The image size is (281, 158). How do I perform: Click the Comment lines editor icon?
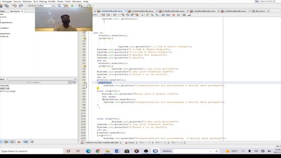coord(184,15)
